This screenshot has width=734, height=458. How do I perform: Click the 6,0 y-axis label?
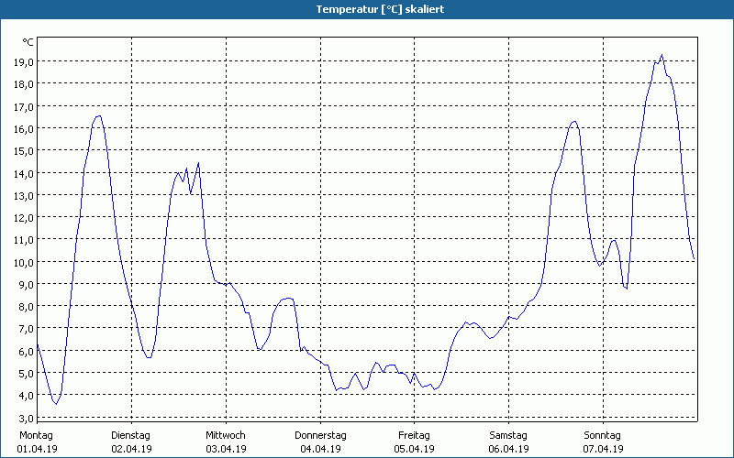26,351
